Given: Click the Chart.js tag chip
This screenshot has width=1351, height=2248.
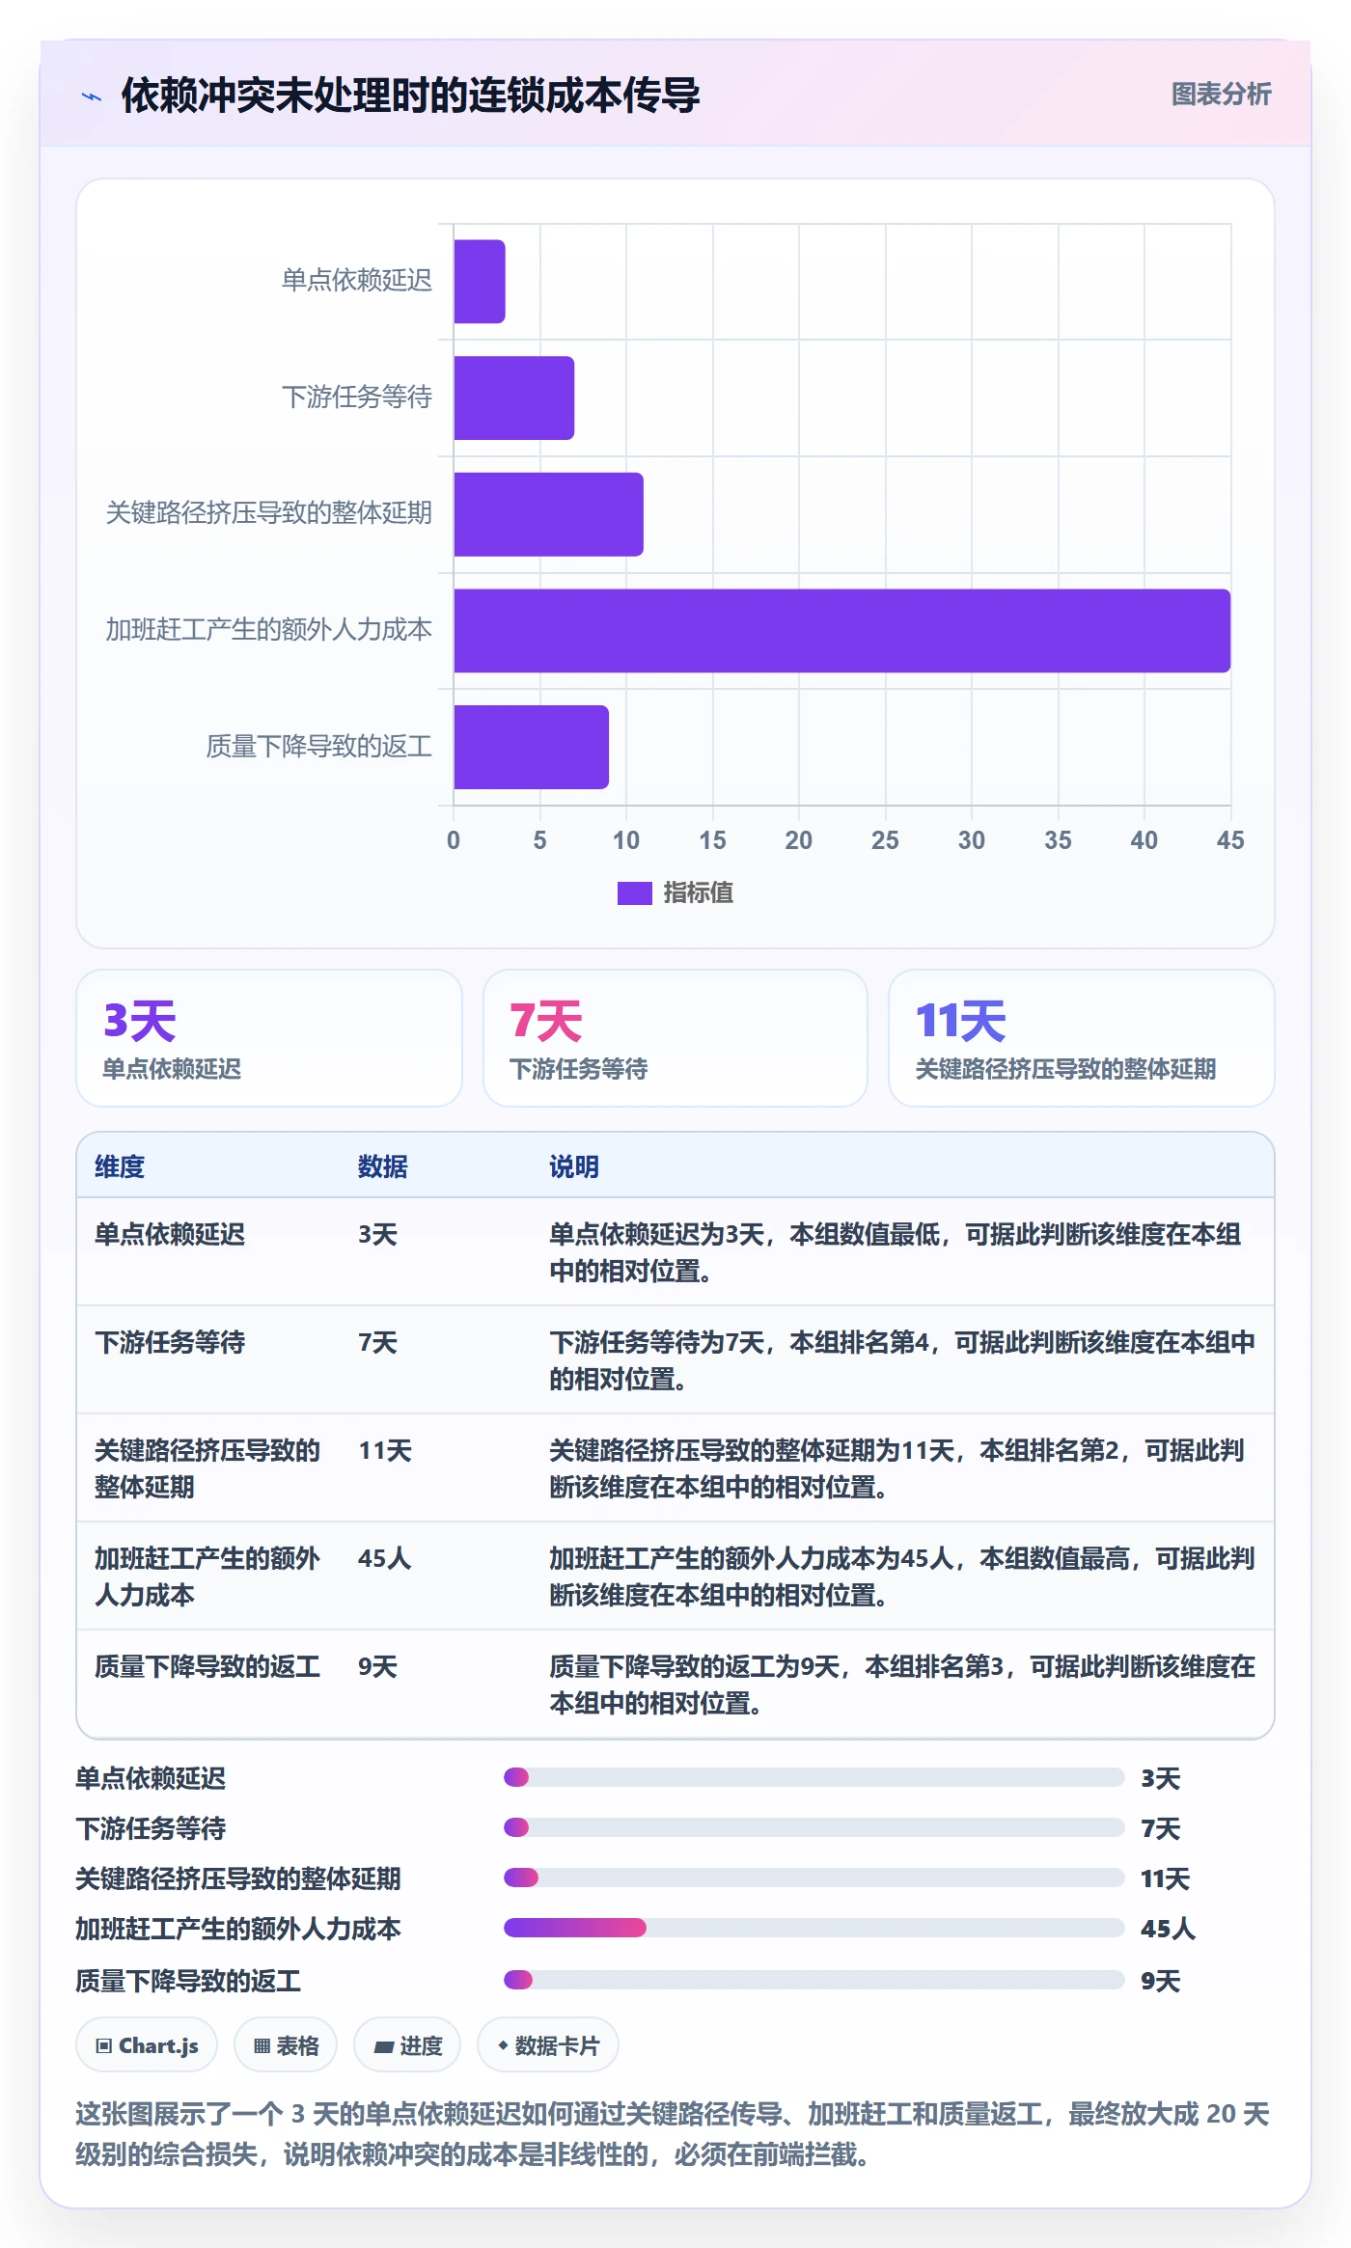Looking at the screenshot, I should coord(147,2045).
